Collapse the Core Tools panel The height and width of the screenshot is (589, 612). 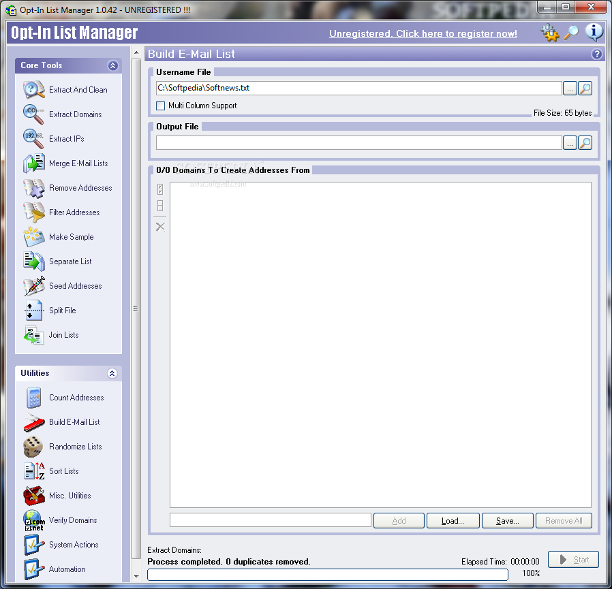coord(112,65)
